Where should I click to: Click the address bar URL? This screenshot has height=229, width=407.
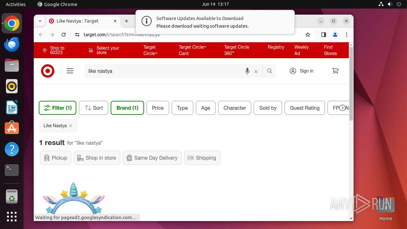point(121,35)
